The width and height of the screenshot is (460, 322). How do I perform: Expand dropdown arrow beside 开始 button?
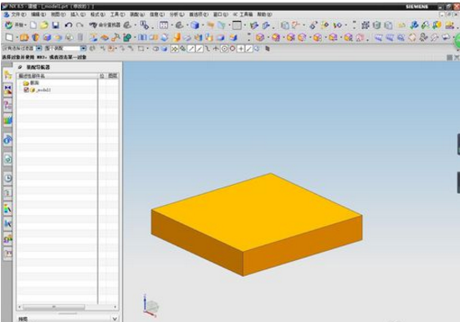tap(26, 26)
